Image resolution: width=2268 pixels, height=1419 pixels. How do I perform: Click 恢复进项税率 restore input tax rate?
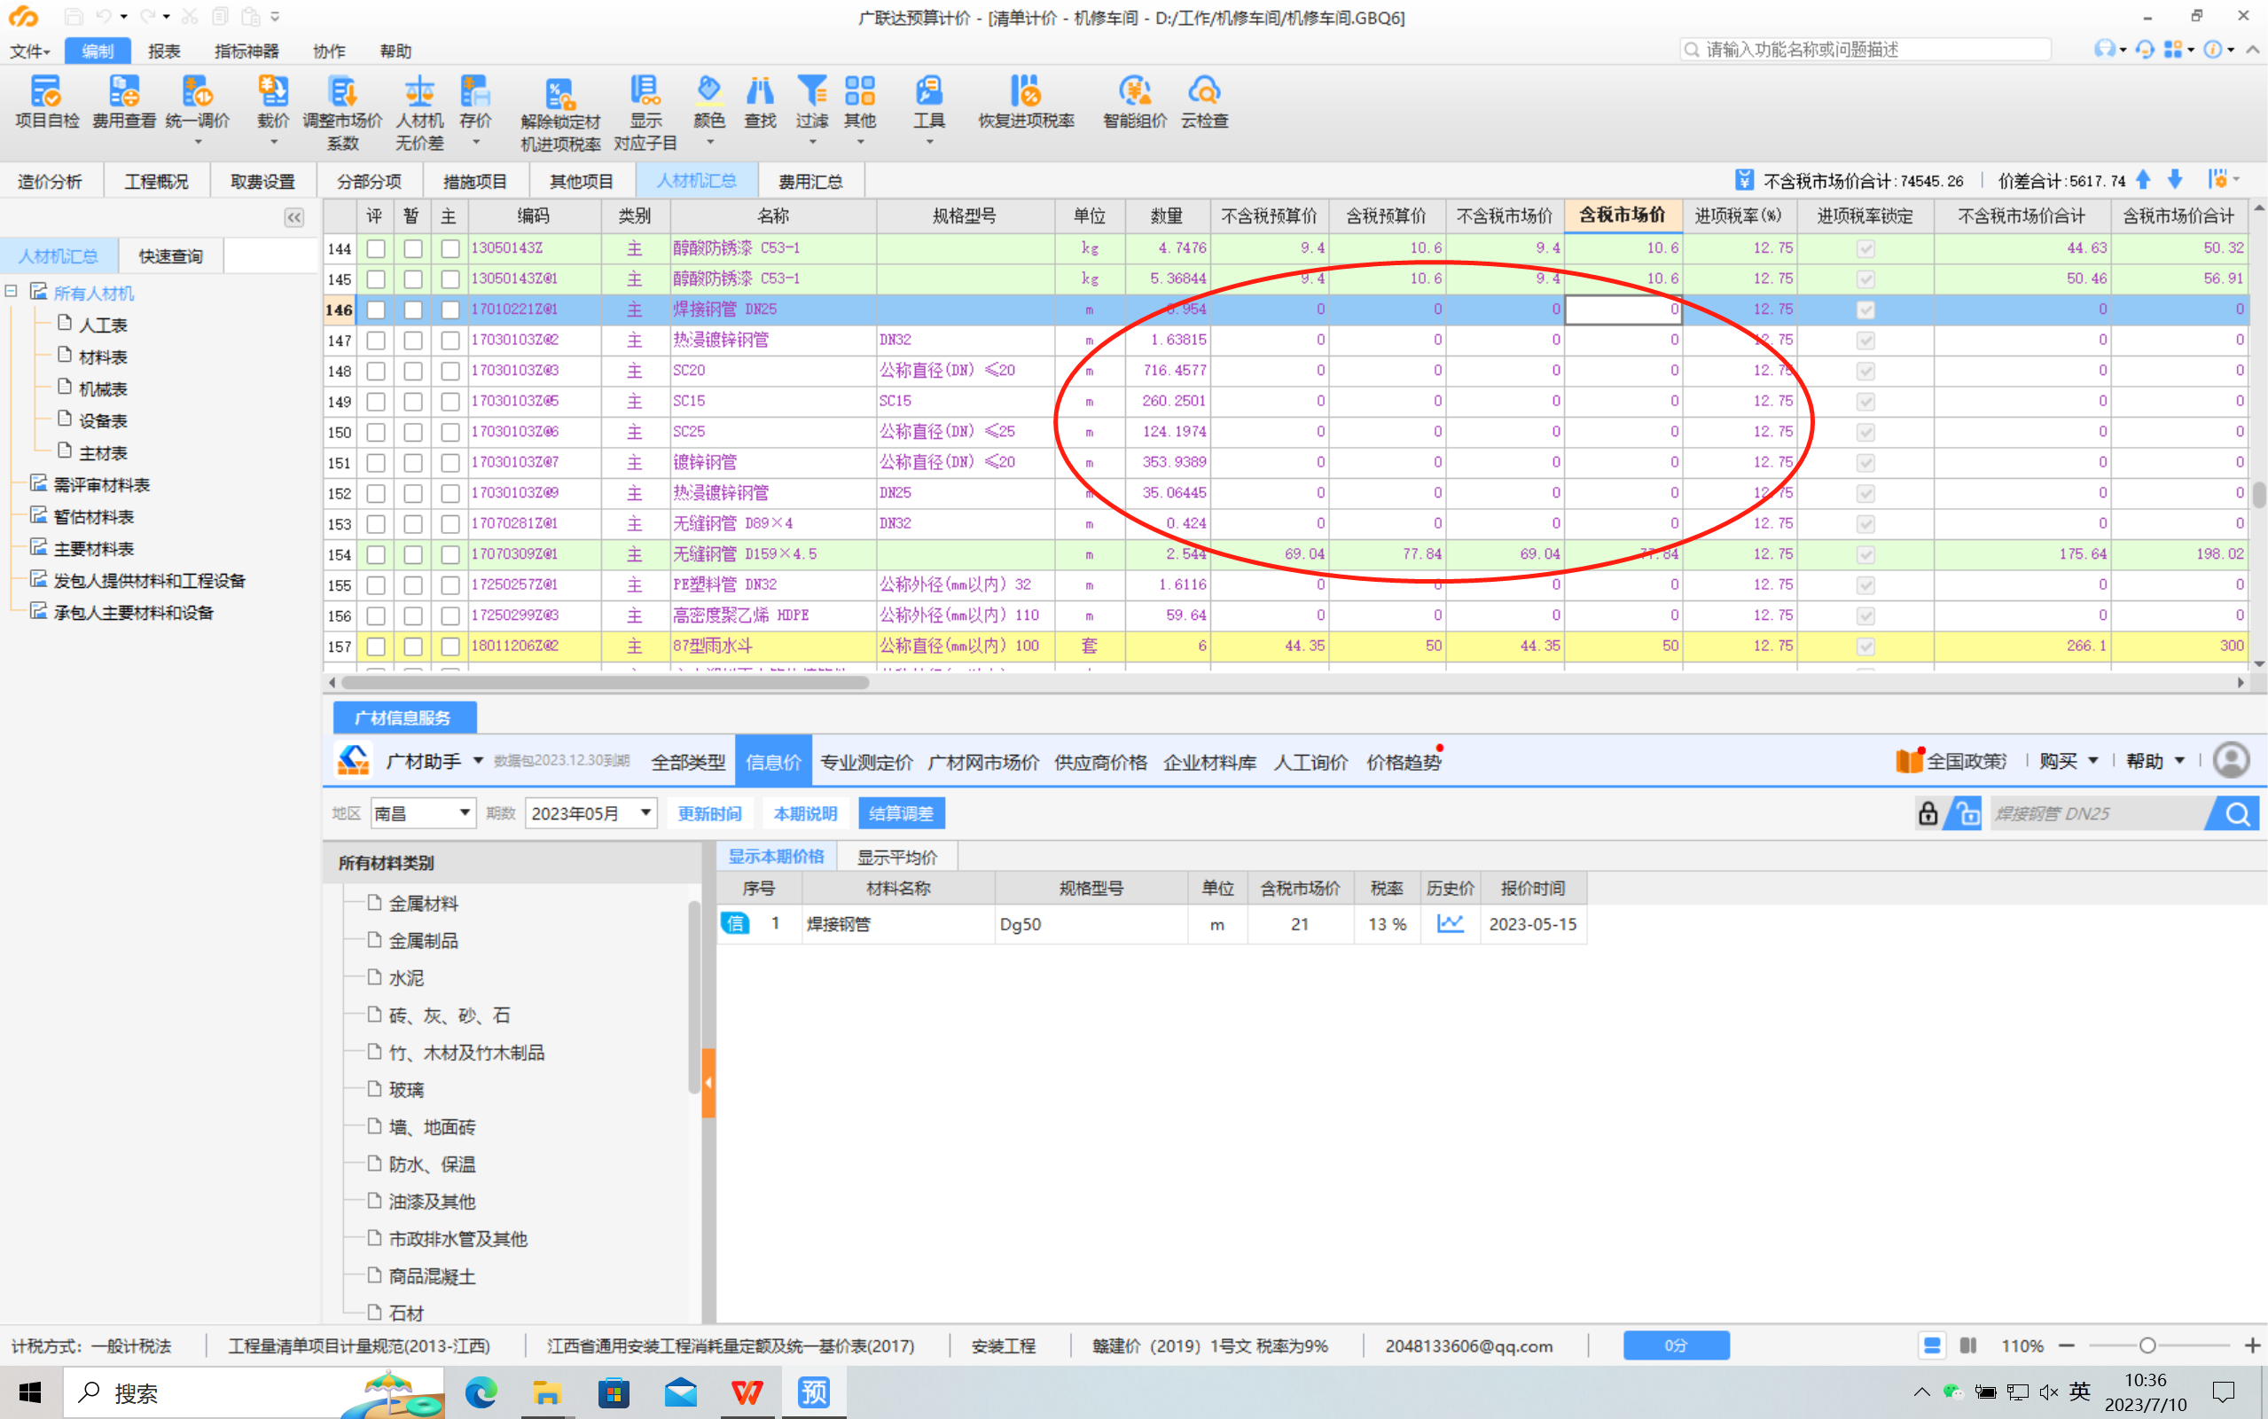click(x=1026, y=102)
